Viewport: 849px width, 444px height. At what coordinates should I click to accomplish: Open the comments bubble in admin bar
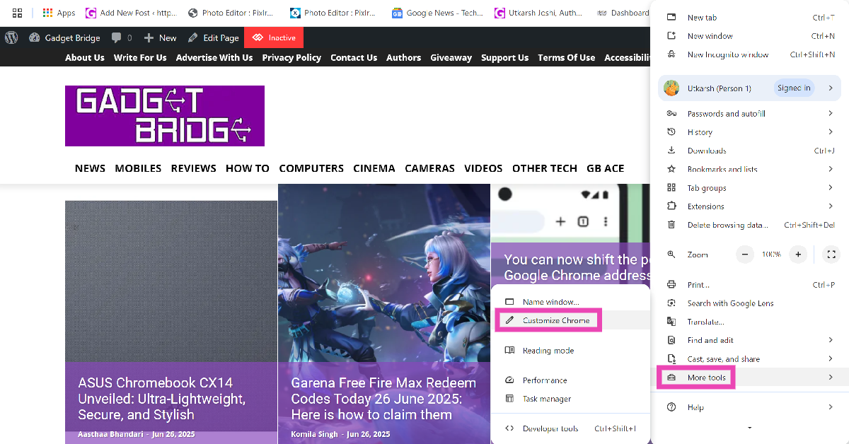[122, 37]
